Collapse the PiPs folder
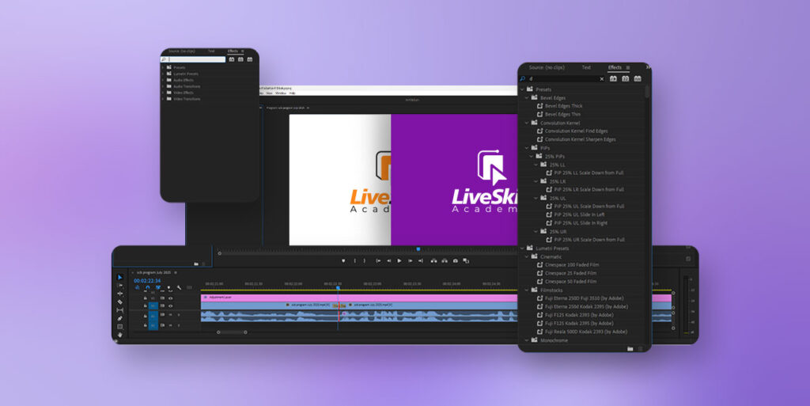The image size is (810, 406). click(x=528, y=148)
